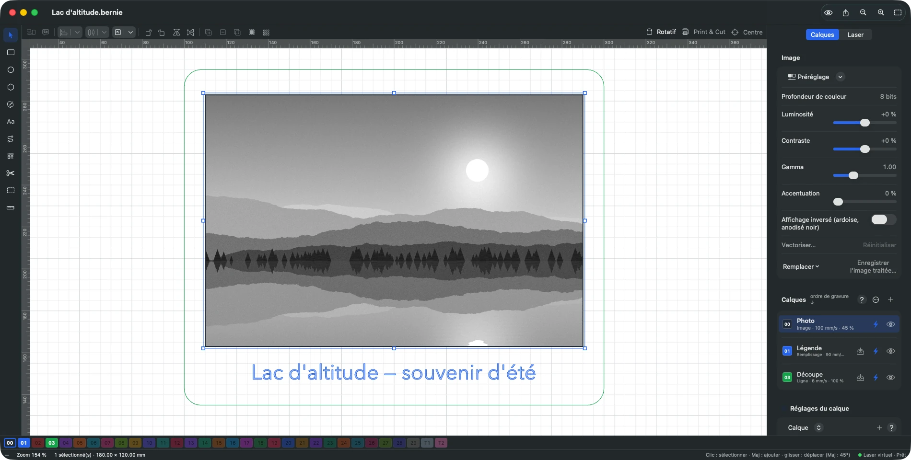Click the arrow selection tool
The width and height of the screenshot is (911, 460).
click(11, 35)
